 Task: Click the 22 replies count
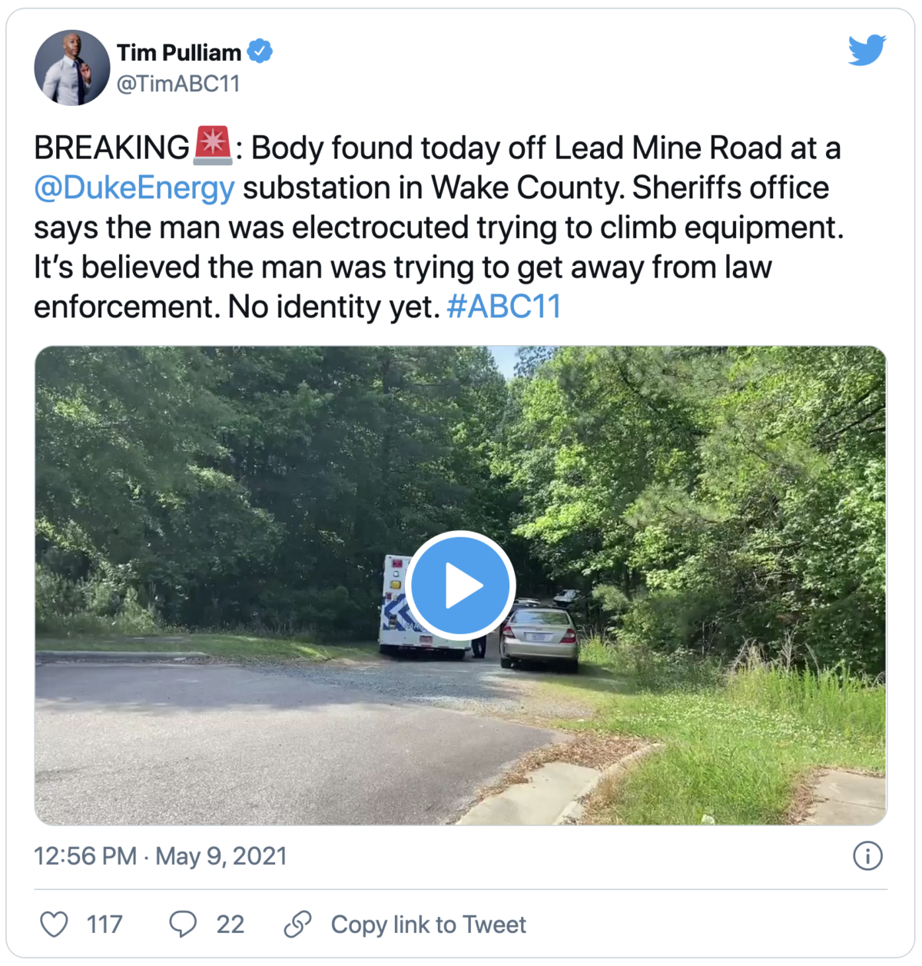coord(230,924)
